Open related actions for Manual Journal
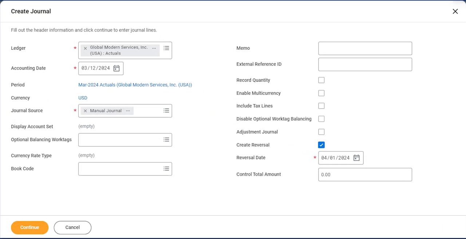 (x=128, y=111)
